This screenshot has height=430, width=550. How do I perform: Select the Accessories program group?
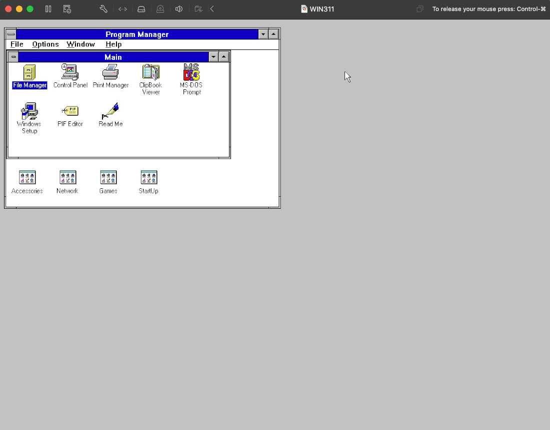click(x=27, y=178)
